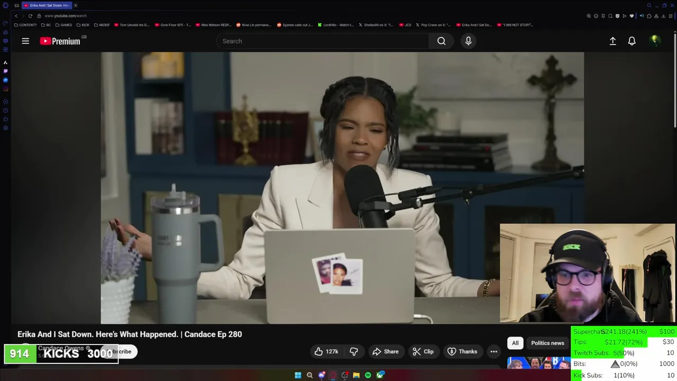Open the LordHito - Watch bookmark

335,25
